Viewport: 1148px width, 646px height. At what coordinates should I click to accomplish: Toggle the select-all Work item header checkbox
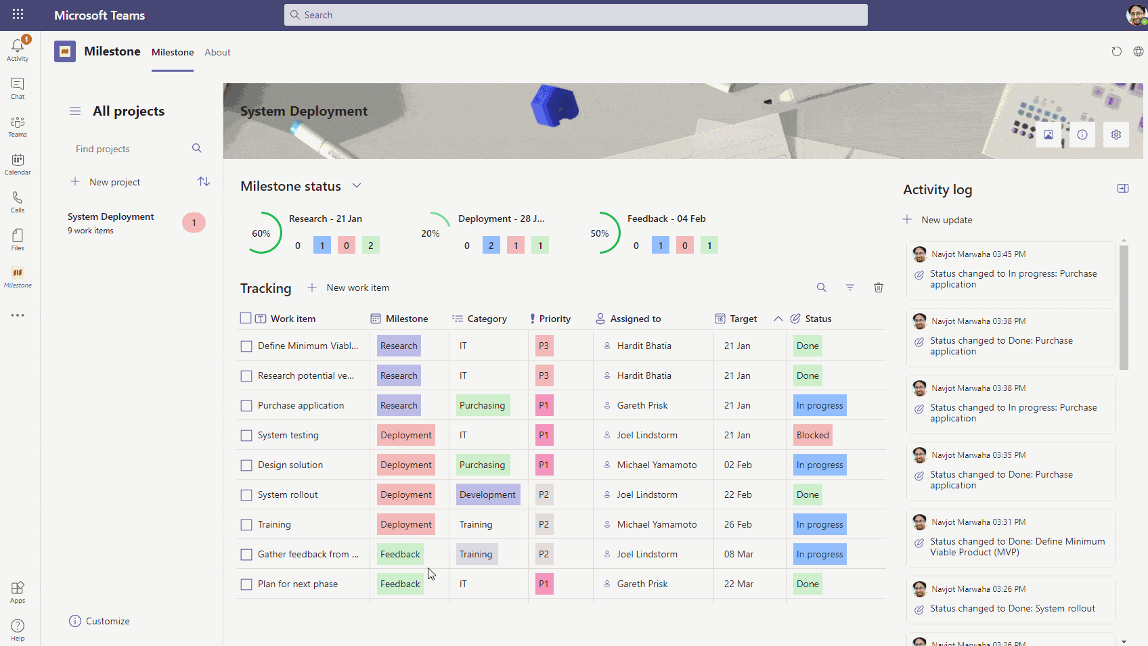click(246, 318)
